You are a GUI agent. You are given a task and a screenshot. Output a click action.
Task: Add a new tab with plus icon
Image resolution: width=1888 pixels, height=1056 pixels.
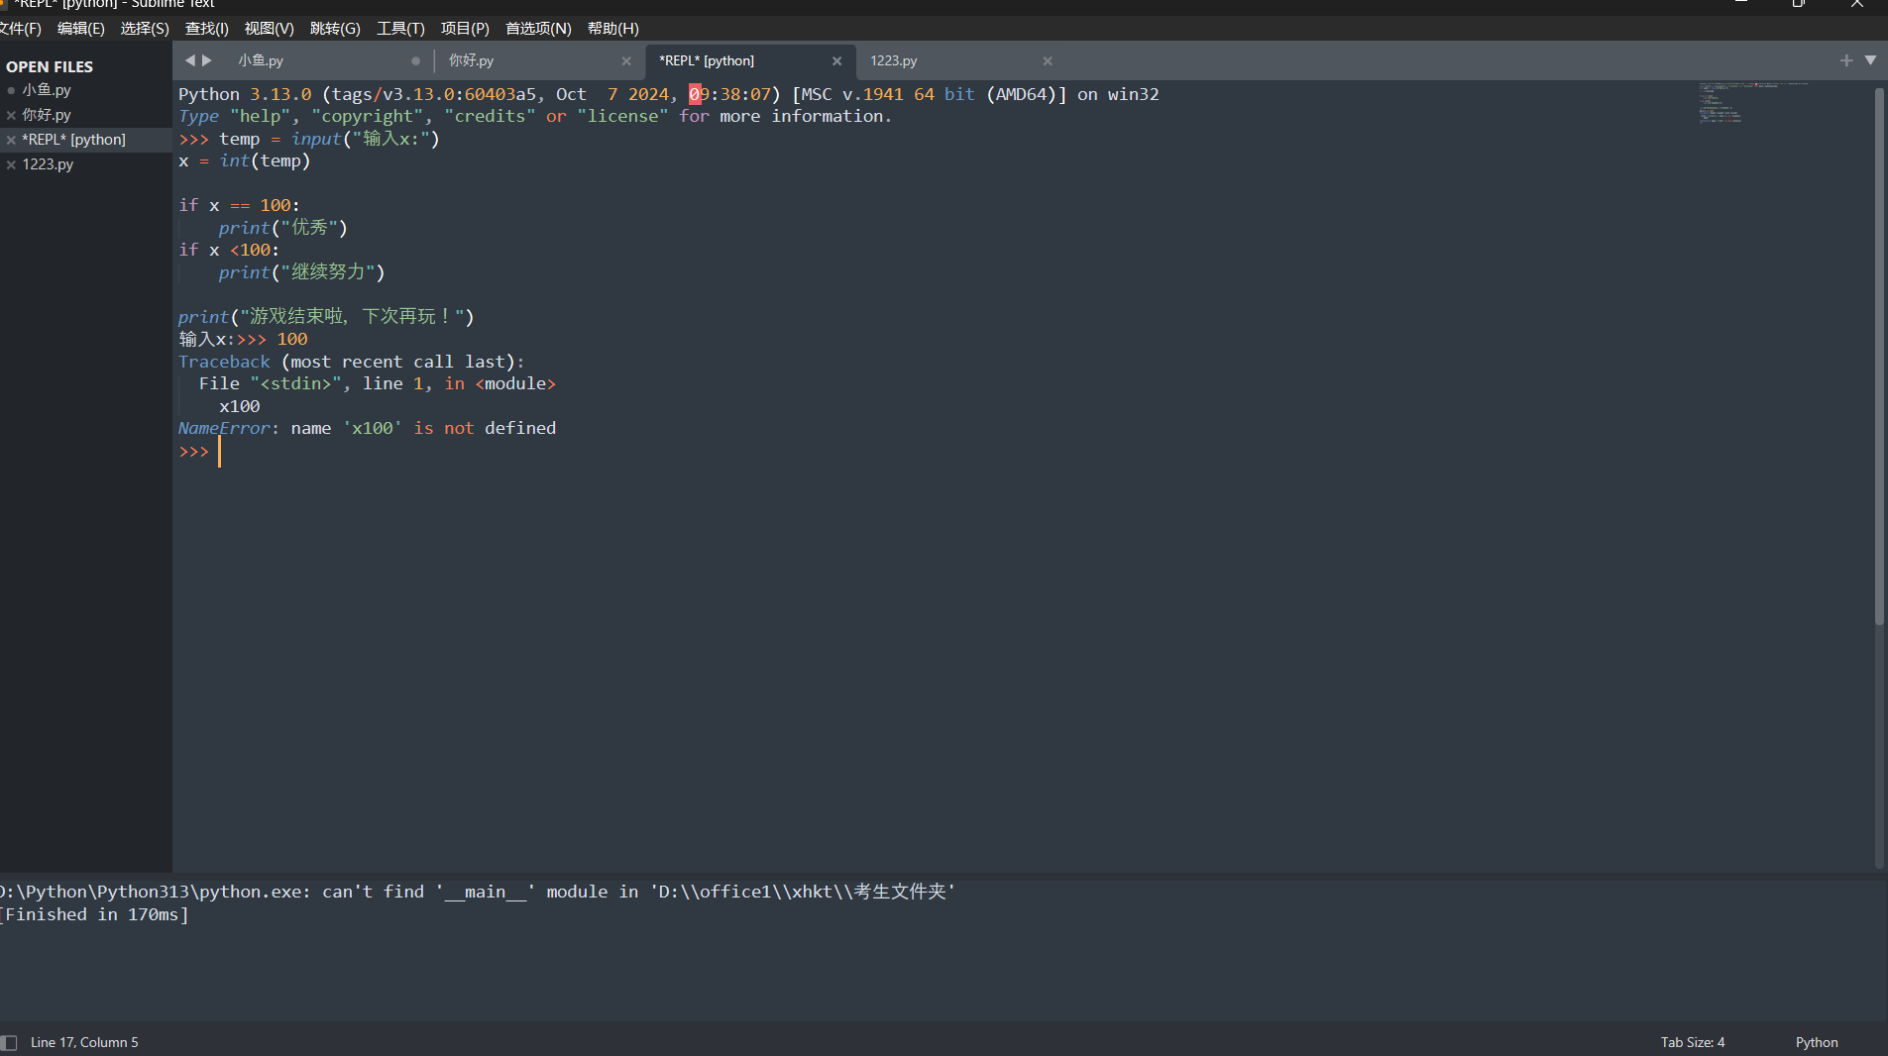[1846, 60]
